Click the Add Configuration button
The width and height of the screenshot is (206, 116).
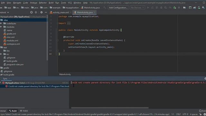point(118,8)
